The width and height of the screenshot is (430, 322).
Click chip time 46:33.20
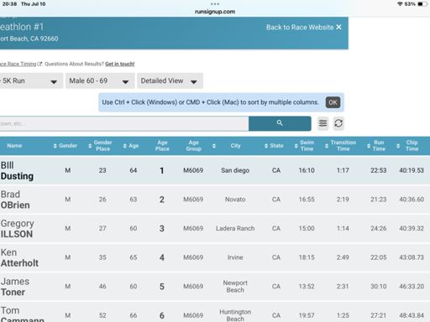412,287
